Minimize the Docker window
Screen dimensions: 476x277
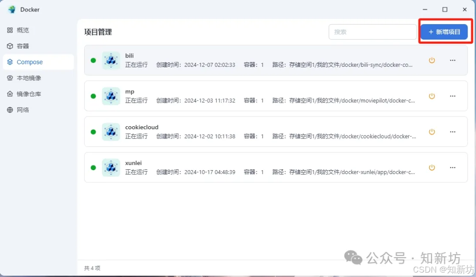425,9
